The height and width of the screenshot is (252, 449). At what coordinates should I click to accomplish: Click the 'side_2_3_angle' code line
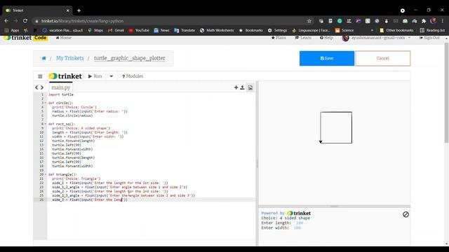[123, 195]
